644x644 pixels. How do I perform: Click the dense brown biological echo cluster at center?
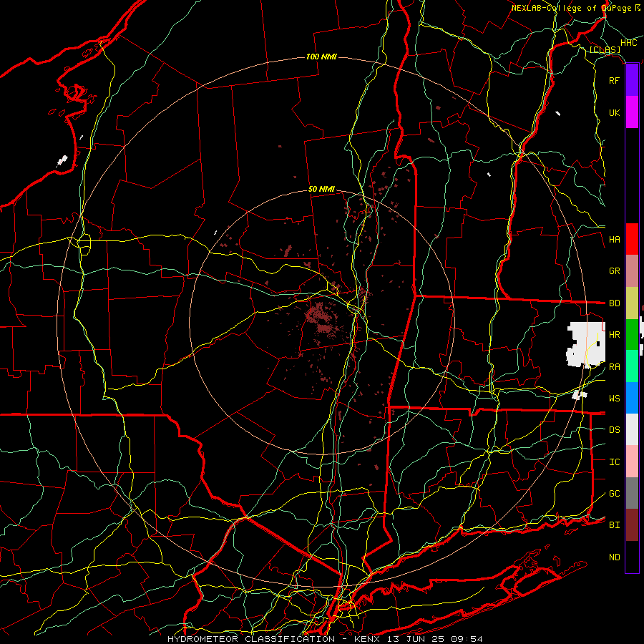tap(321, 318)
